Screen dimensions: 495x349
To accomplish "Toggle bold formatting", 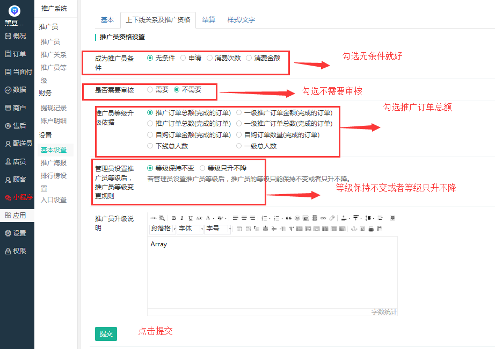I will click(x=174, y=218).
